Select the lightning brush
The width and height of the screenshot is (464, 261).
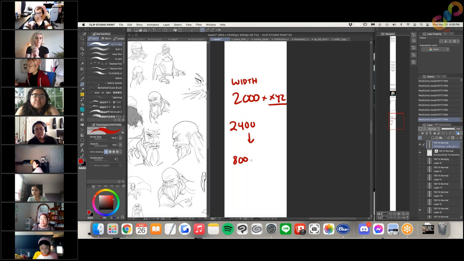[x=105, y=97]
